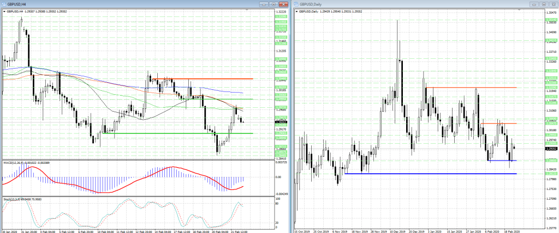Select the lower solid green line on H4 chart

pyautogui.click(x=164, y=133)
